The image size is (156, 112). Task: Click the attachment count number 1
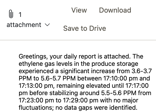coord(20,15)
